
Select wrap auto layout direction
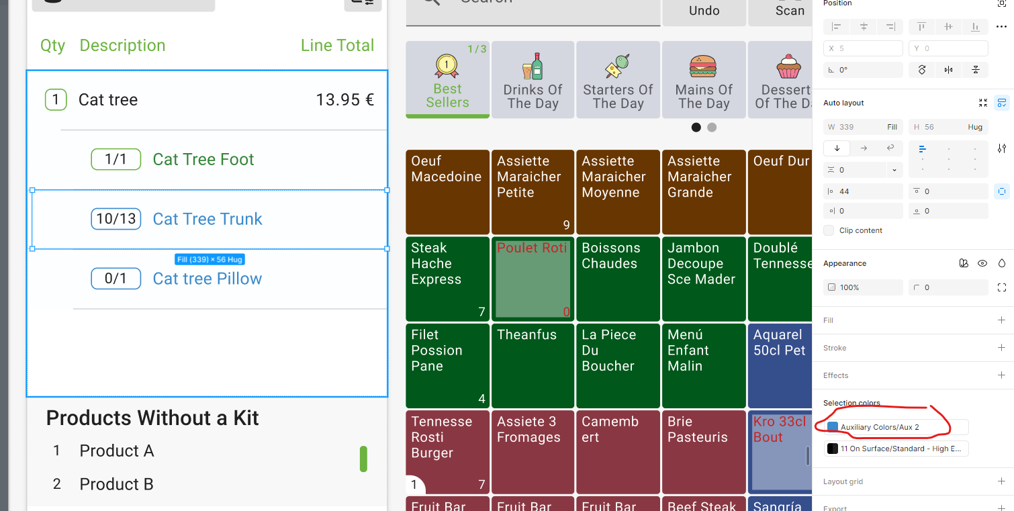click(x=890, y=148)
